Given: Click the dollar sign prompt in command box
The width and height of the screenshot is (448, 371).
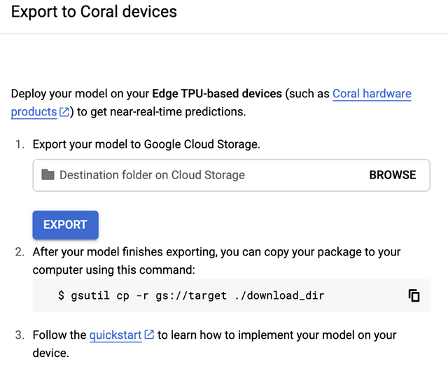Looking at the screenshot, I should [x=61, y=295].
